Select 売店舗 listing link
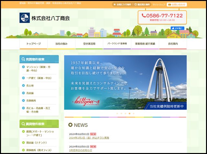Screen dimensions: 207x154 tap(30, 93)
